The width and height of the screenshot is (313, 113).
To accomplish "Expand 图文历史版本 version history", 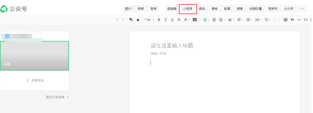I will point(57,97).
